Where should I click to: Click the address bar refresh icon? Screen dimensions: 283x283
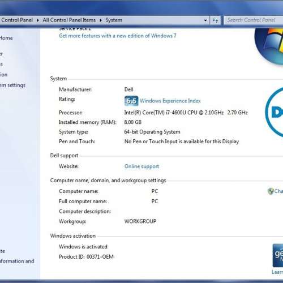(x=215, y=20)
